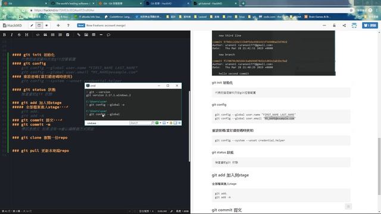
Task: Click the editor pane vertical scrollbar
Action: [189, 126]
